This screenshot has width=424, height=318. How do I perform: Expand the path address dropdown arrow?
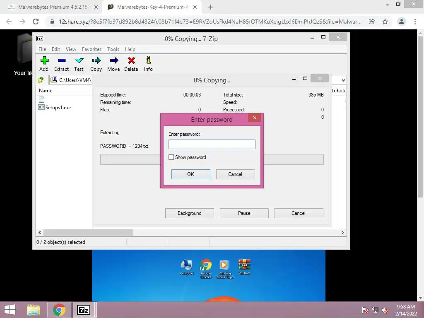(x=343, y=80)
